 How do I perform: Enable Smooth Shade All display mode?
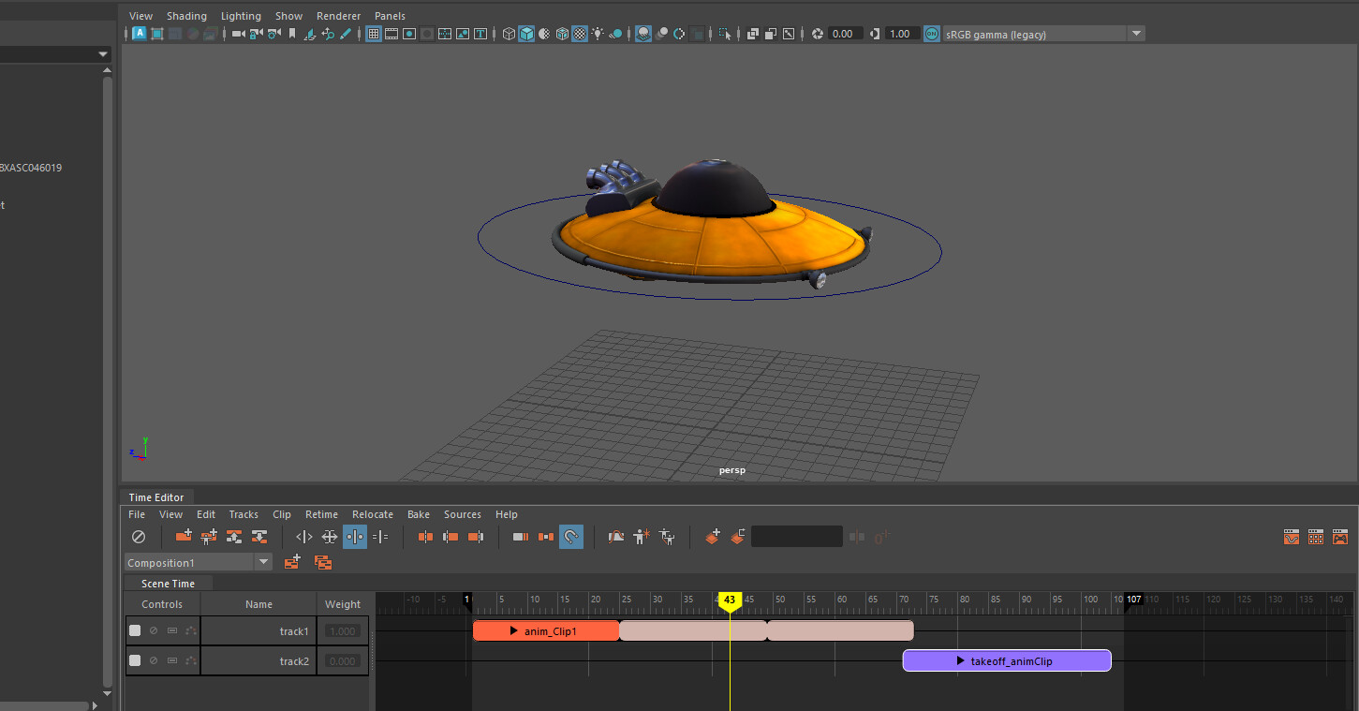[526, 33]
